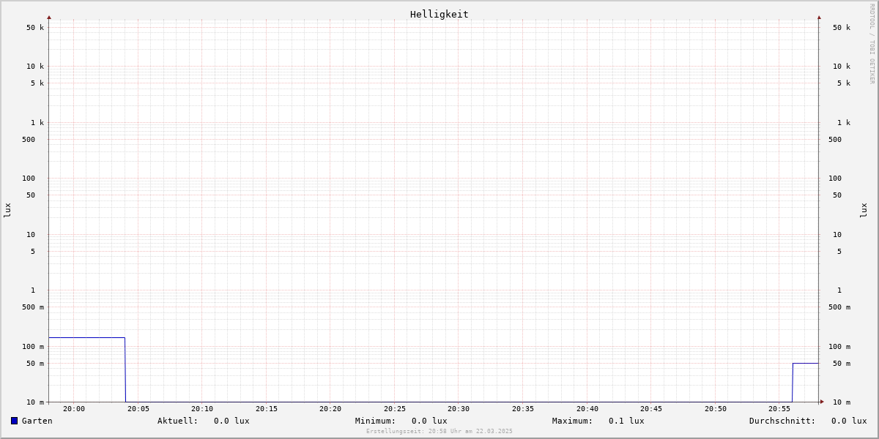
Task: Select the Durchschnitt 0.0 lux value
Action: 849,421
